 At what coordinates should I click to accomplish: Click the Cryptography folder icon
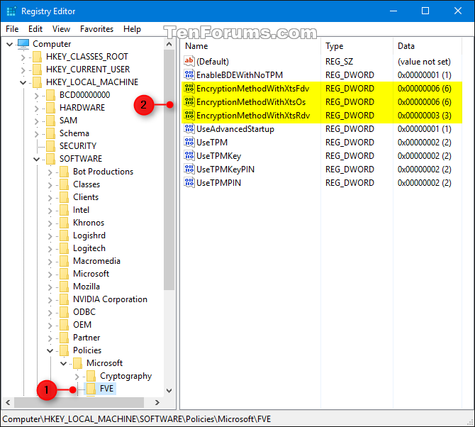point(91,376)
